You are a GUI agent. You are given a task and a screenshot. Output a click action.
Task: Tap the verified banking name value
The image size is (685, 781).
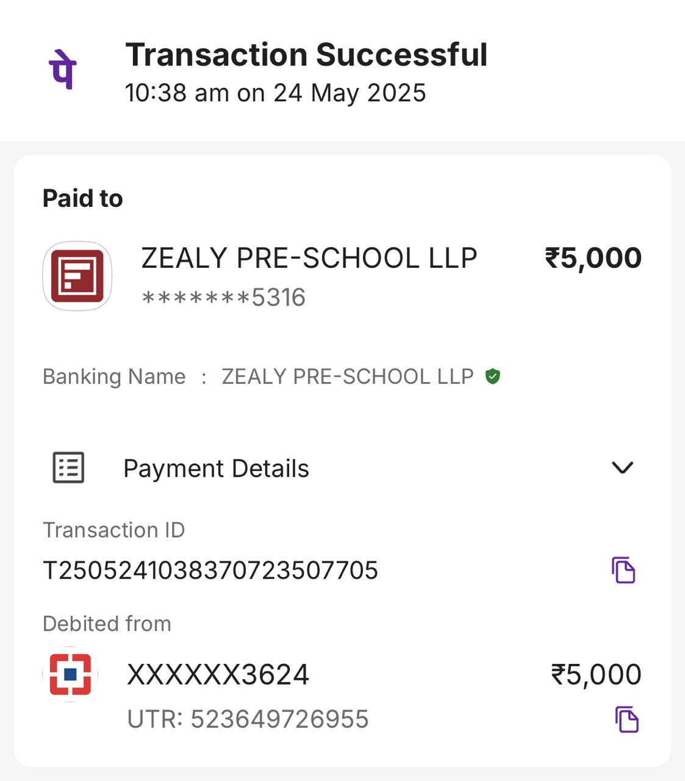point(348,376)
